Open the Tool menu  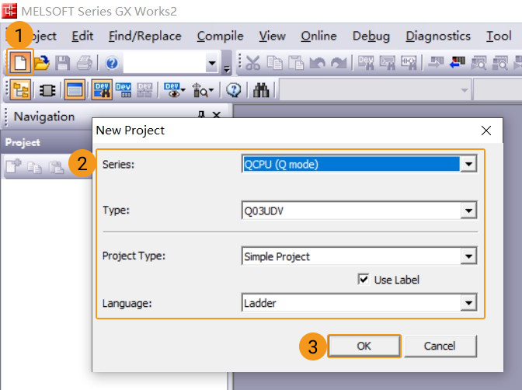[499, 36]
